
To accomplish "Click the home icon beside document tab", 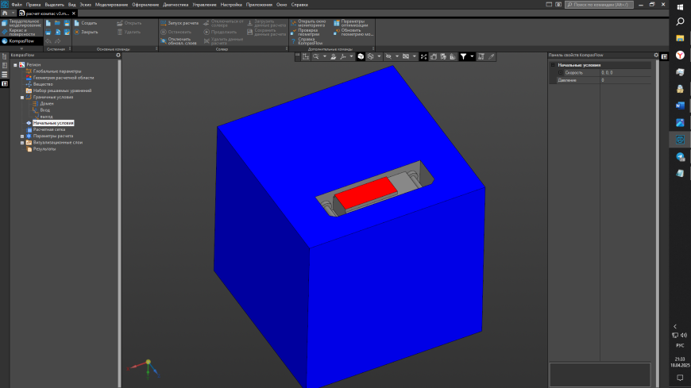I will [5, 13].
